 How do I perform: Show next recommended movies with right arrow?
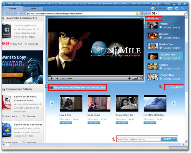tap(173, 103)
